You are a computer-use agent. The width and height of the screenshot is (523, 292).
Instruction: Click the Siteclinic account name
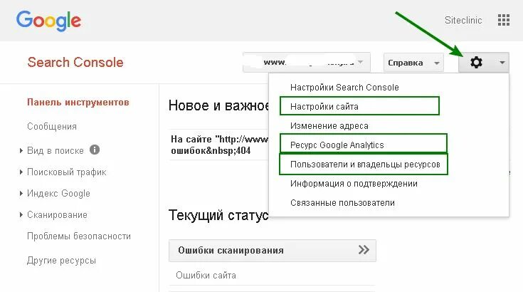point(463,21)
